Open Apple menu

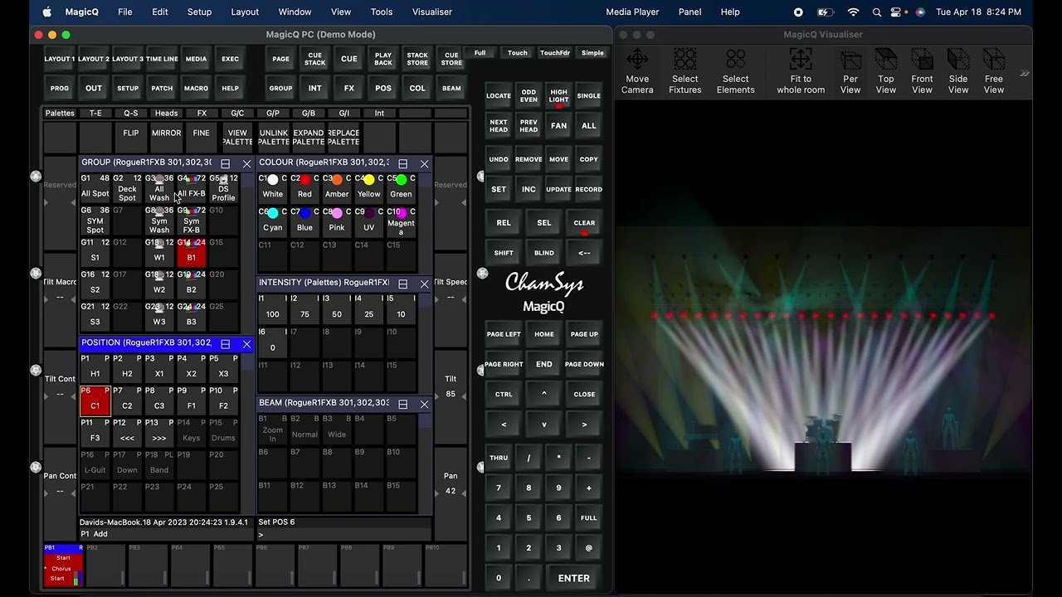(47, 12)
